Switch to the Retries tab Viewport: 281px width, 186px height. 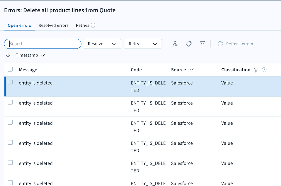coord(83,25)
